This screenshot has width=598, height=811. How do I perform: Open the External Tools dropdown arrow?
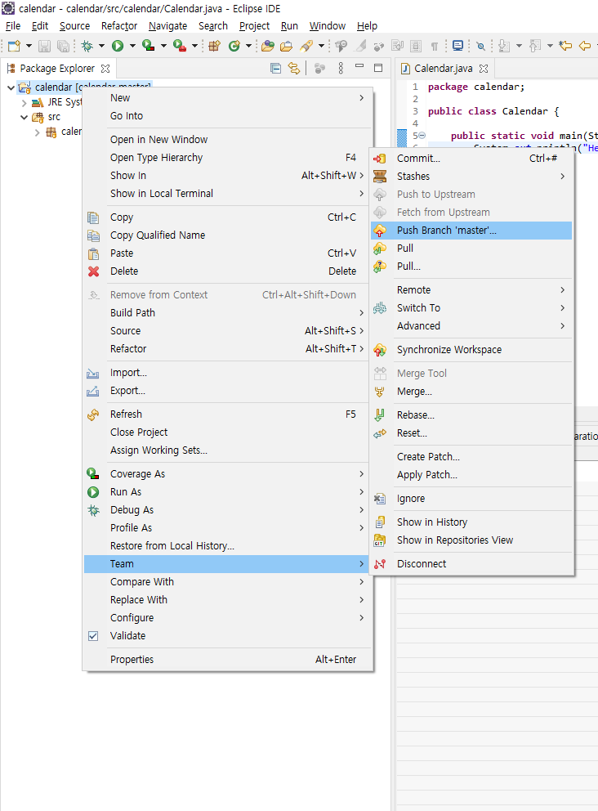click(x=194, y=46)
